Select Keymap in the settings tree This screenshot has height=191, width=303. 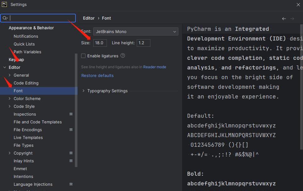tap(16, 60)
